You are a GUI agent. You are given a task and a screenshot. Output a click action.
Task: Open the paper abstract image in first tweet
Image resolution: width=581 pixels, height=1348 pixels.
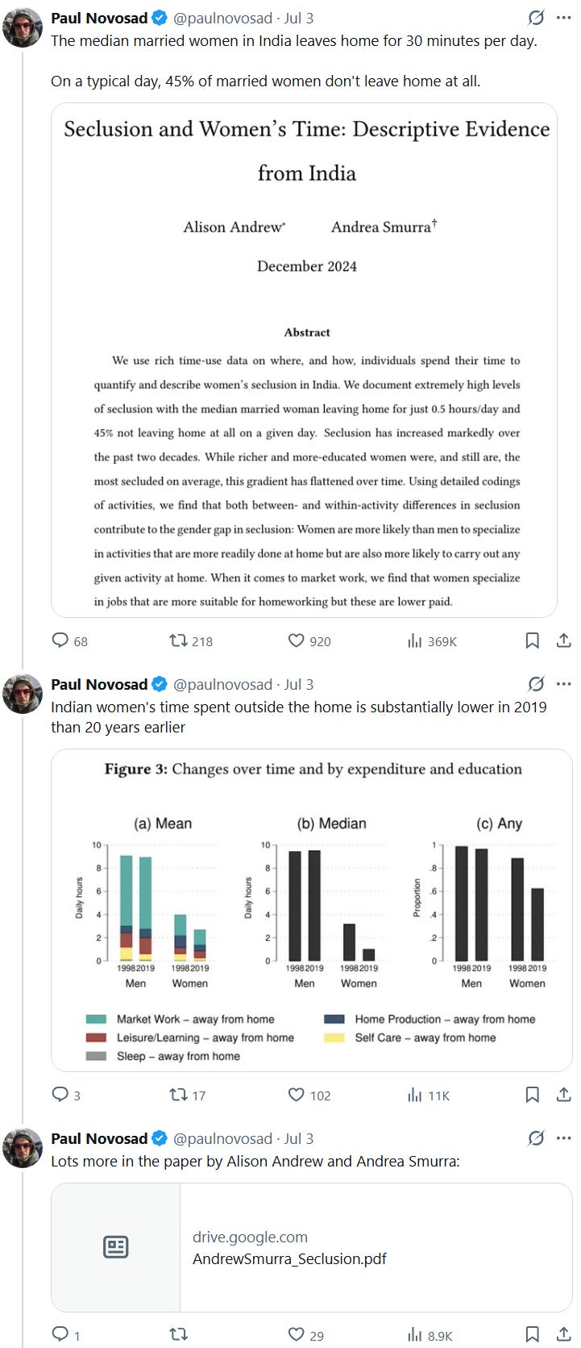point(305,361)
